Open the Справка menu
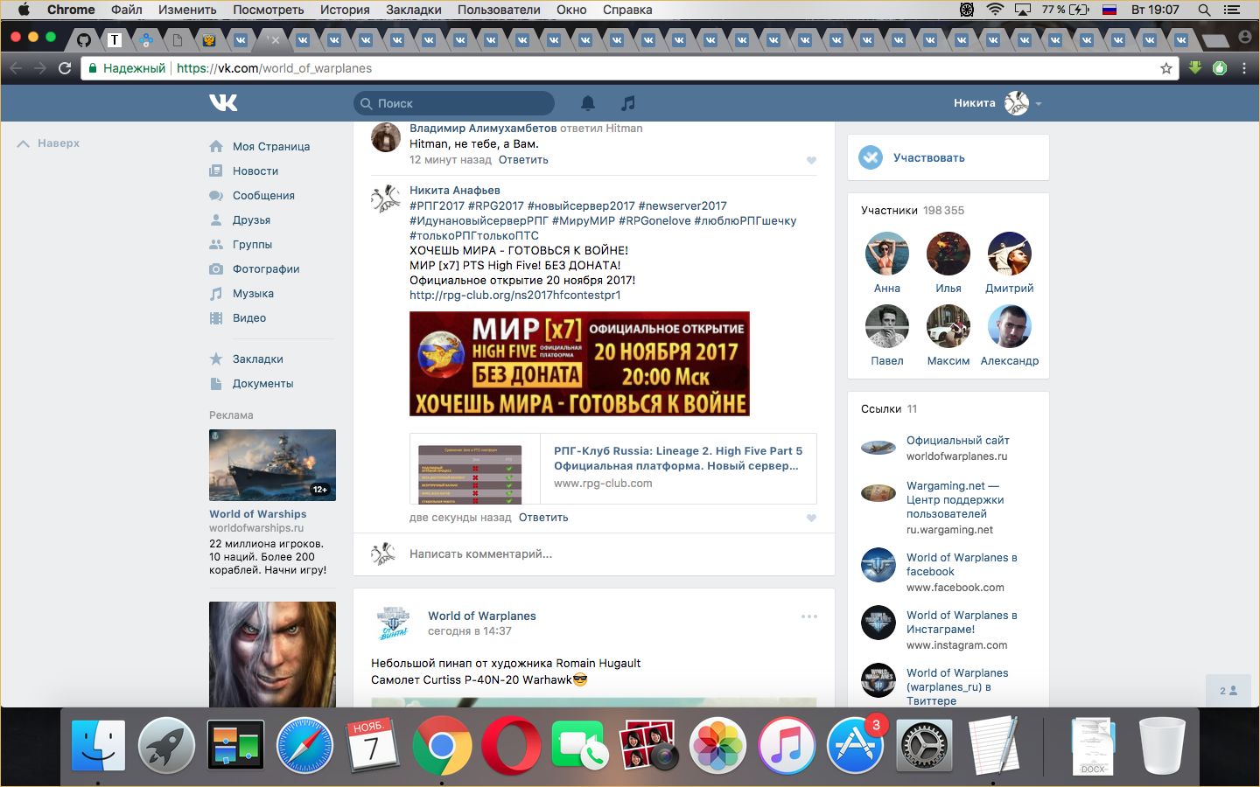Viewport: 1260px width, 787px height. pos(627,10)
